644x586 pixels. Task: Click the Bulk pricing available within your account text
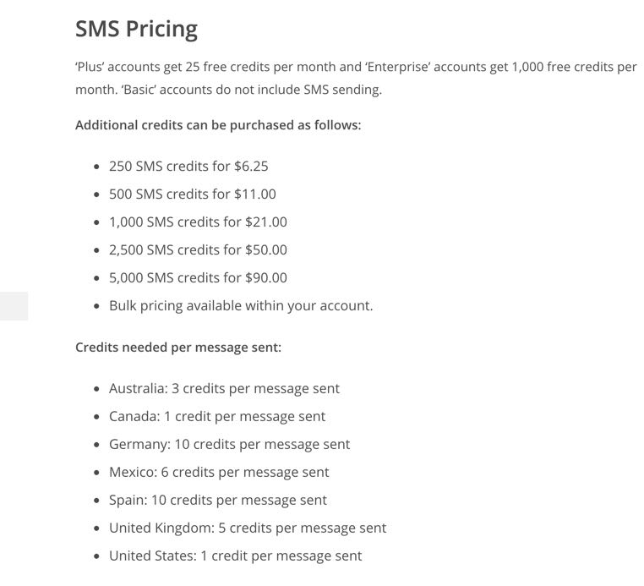pos(241,306)
